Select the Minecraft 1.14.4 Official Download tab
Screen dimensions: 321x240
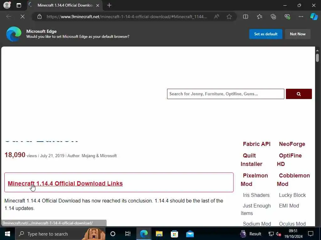[65, 5]
